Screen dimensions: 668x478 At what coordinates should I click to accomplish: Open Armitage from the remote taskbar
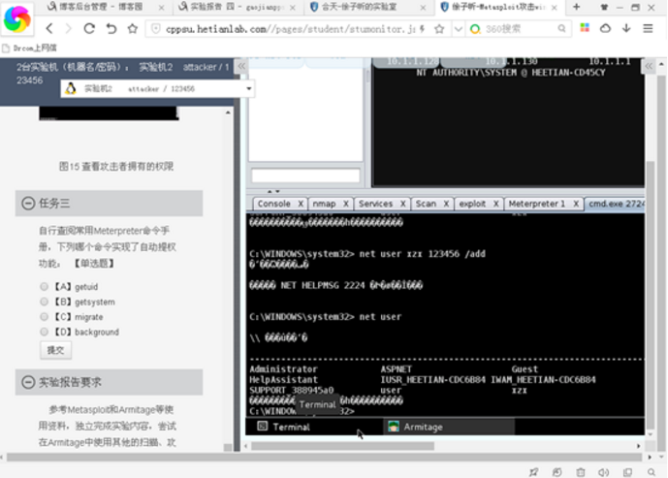pos(450,427)
